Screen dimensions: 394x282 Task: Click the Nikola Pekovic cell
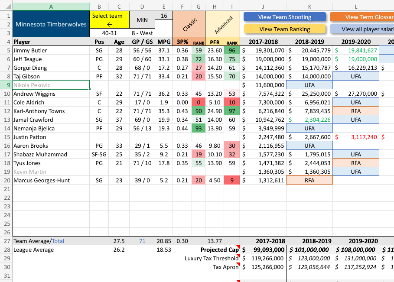point(51,85)
